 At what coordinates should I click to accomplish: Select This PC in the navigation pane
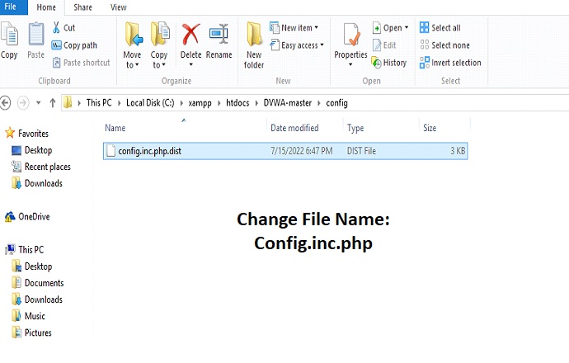click(24, 250)
